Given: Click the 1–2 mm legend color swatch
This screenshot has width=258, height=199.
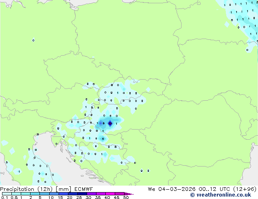Looking at the screenshot, I should (26, 194).
